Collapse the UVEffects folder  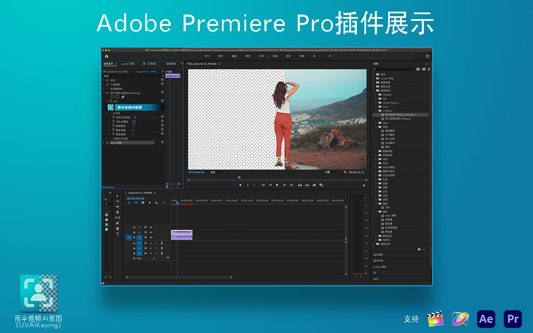pos(376,111)
